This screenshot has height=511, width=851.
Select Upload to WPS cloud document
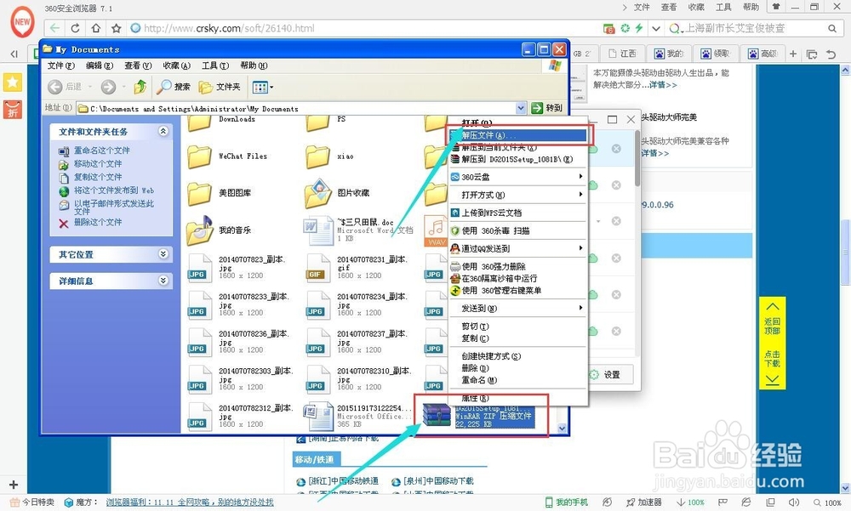[x=519, y=213]
